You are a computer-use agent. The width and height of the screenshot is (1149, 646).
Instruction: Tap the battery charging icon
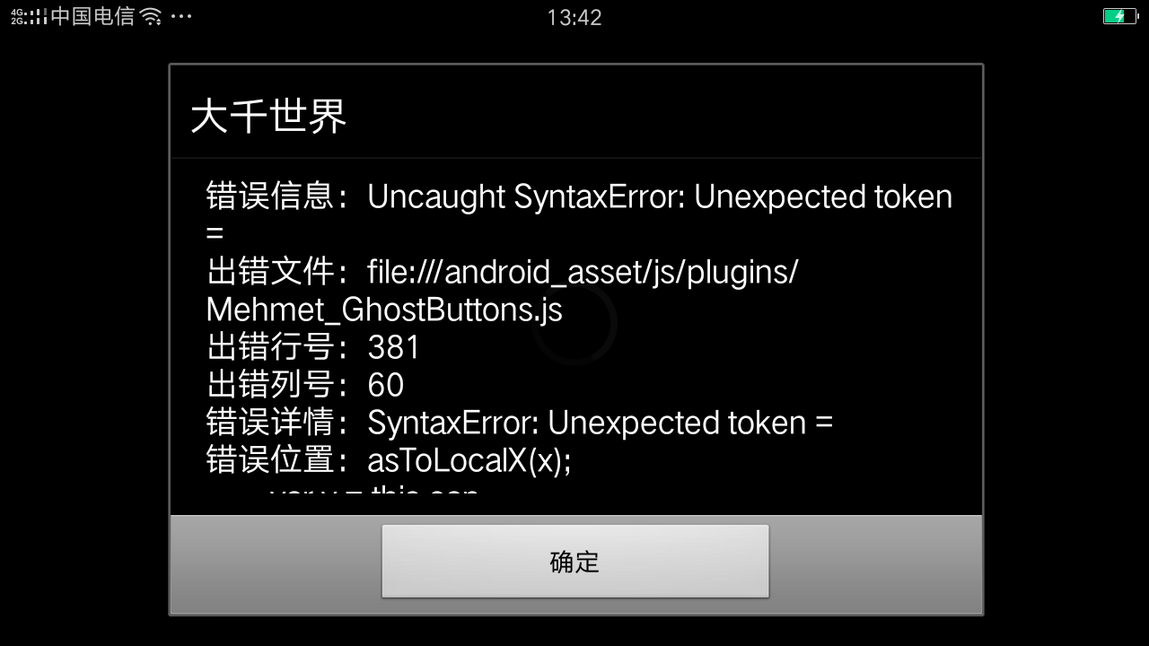(1119, 16)
